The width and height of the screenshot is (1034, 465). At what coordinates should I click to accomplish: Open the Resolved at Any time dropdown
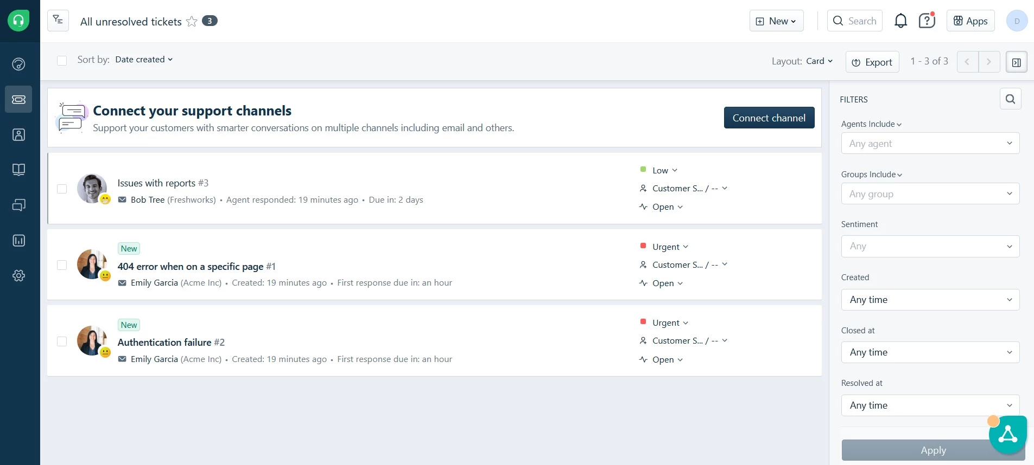(x=930, y=405)
